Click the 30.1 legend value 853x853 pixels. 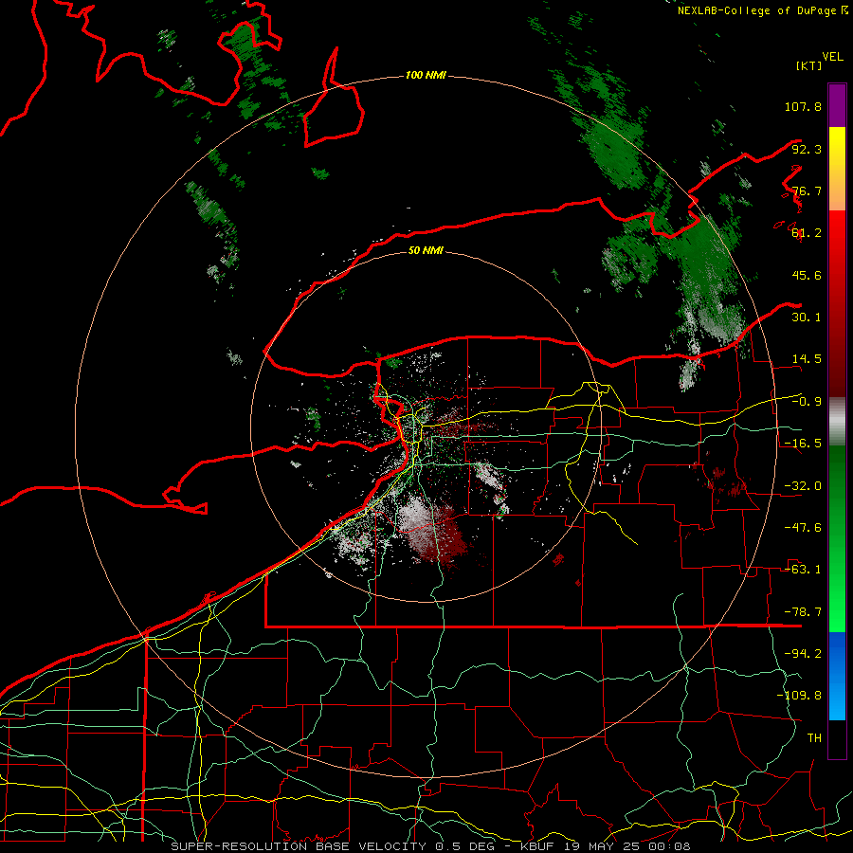click(807, 318)
